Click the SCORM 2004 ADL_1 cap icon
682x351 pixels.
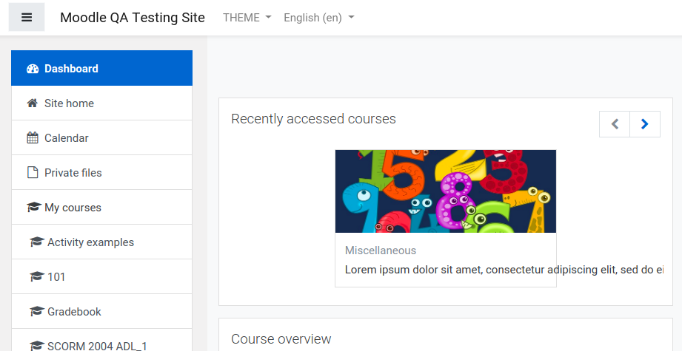(37, 346)
